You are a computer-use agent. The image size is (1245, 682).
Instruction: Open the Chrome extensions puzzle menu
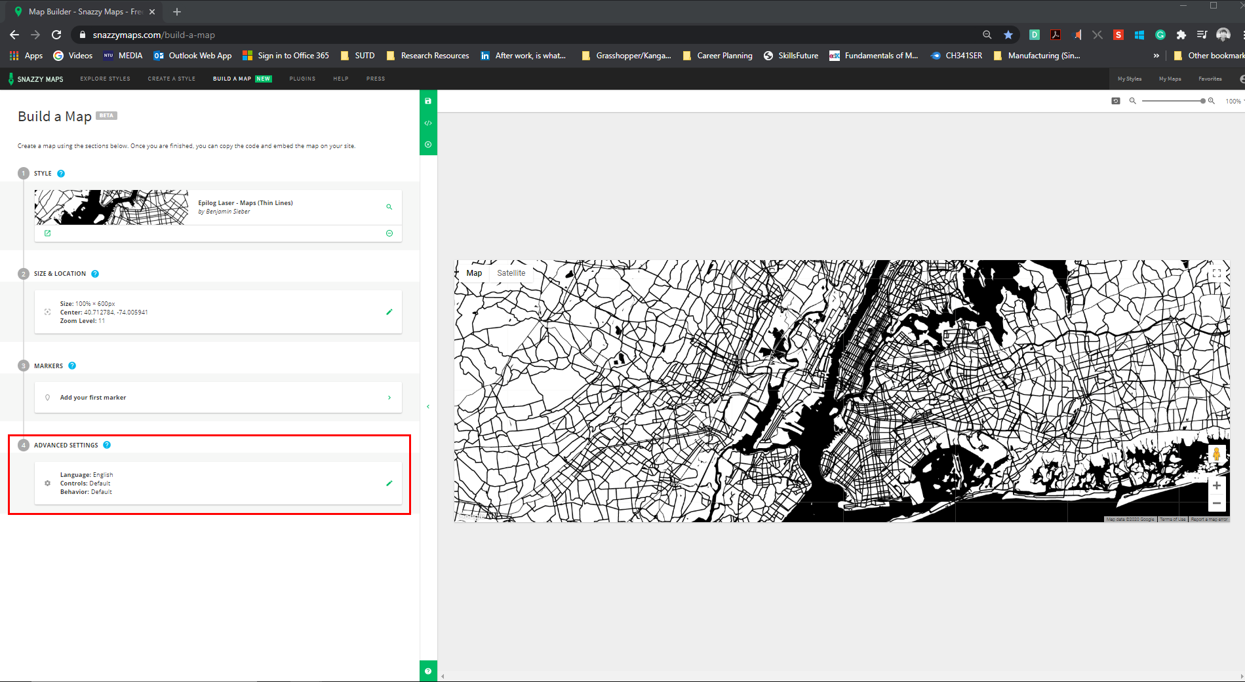click(x=1181, y=35)
